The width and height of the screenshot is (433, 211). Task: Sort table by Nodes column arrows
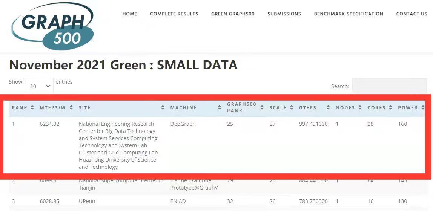point(360,108)
